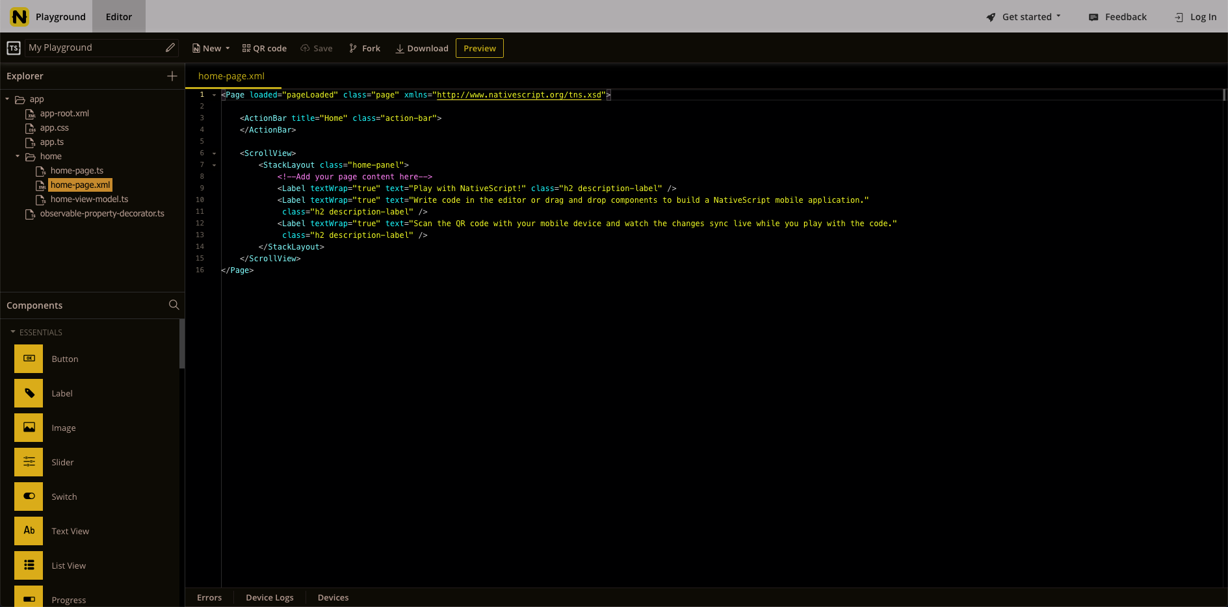This screenshot has height=607, width=1228.
Task: Select the Button component icon
Action: [x=29, y=359]
